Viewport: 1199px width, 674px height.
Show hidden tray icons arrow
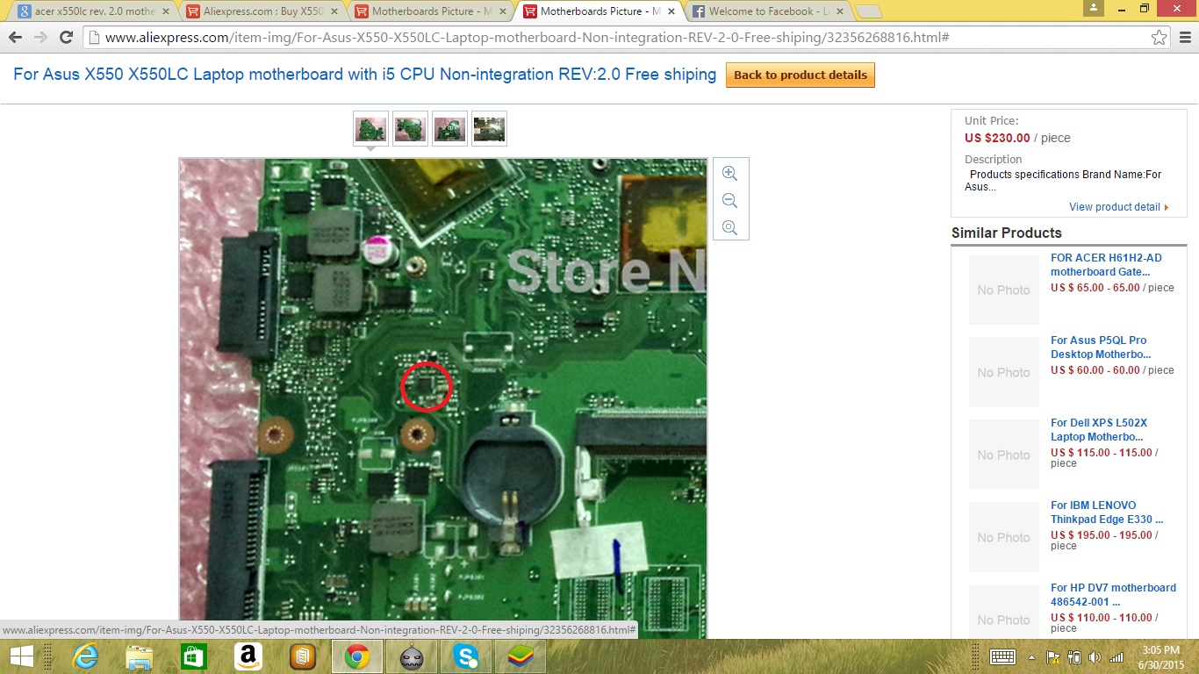(1032, 657)
